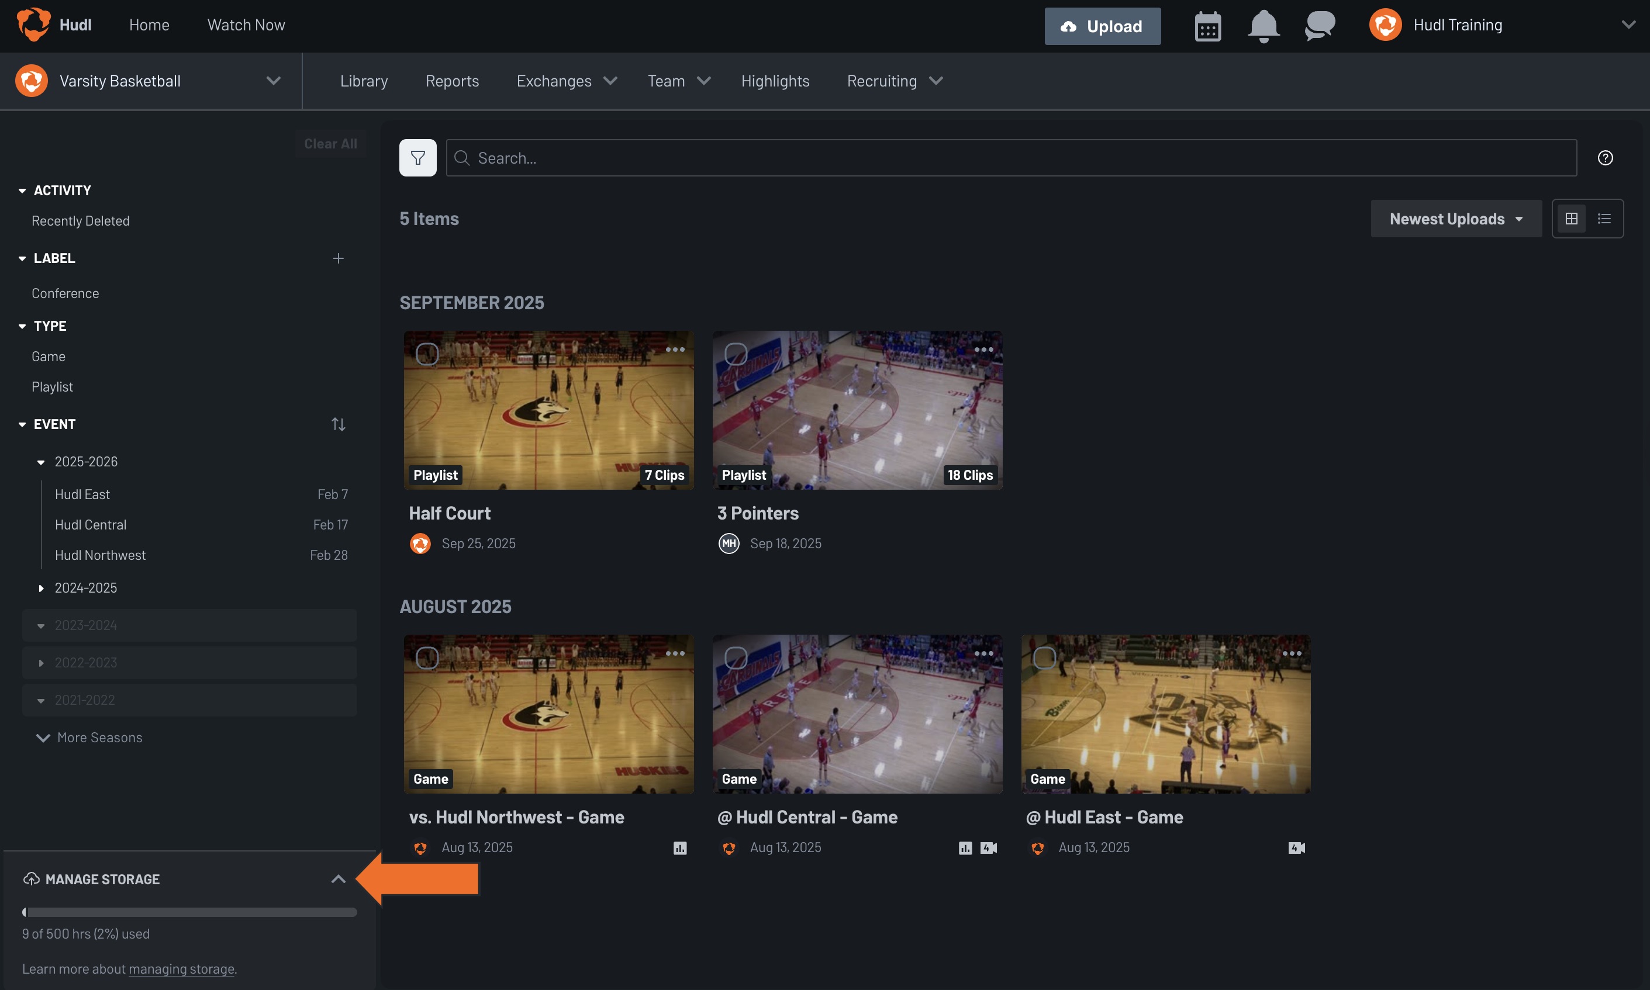Image resolution: width=1650 pixels, height=990 pixels.
Task: Open the Hudl Training account menu
Action: pyautogui.click(x=1502, y=25)
